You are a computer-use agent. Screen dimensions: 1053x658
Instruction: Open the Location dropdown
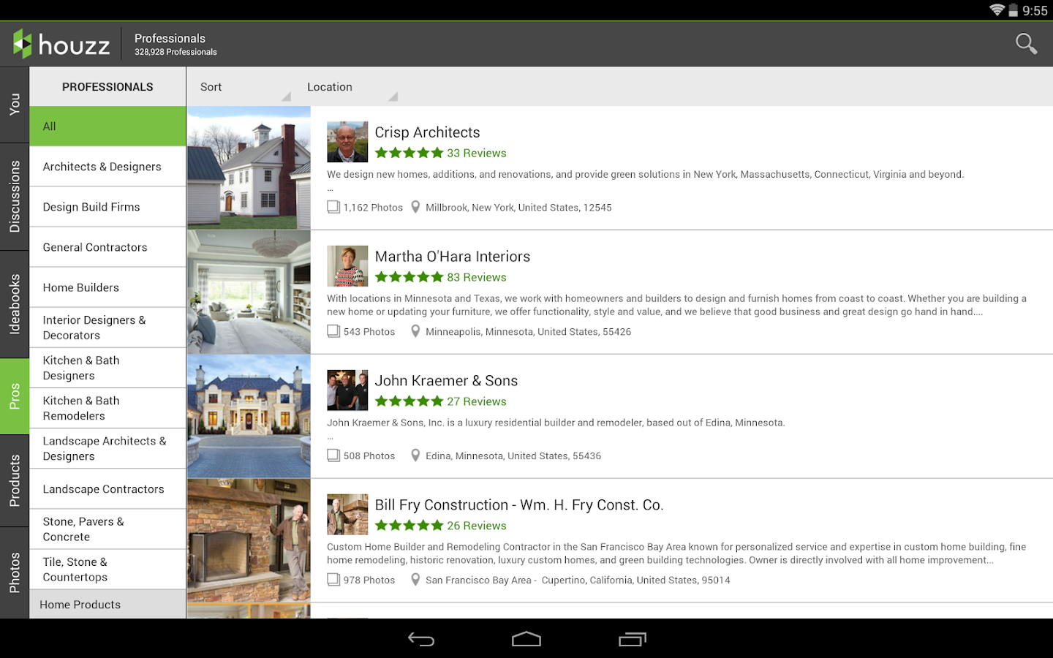[x=330, y=86]
